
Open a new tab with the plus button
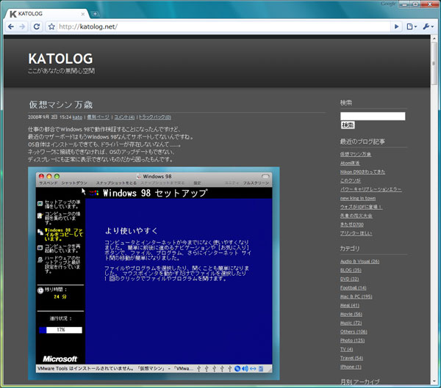pyautogui.click(x=95, y=13)
